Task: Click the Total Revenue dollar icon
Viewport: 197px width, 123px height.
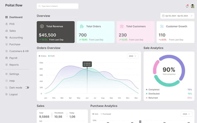Action: [x=42, y=26]
